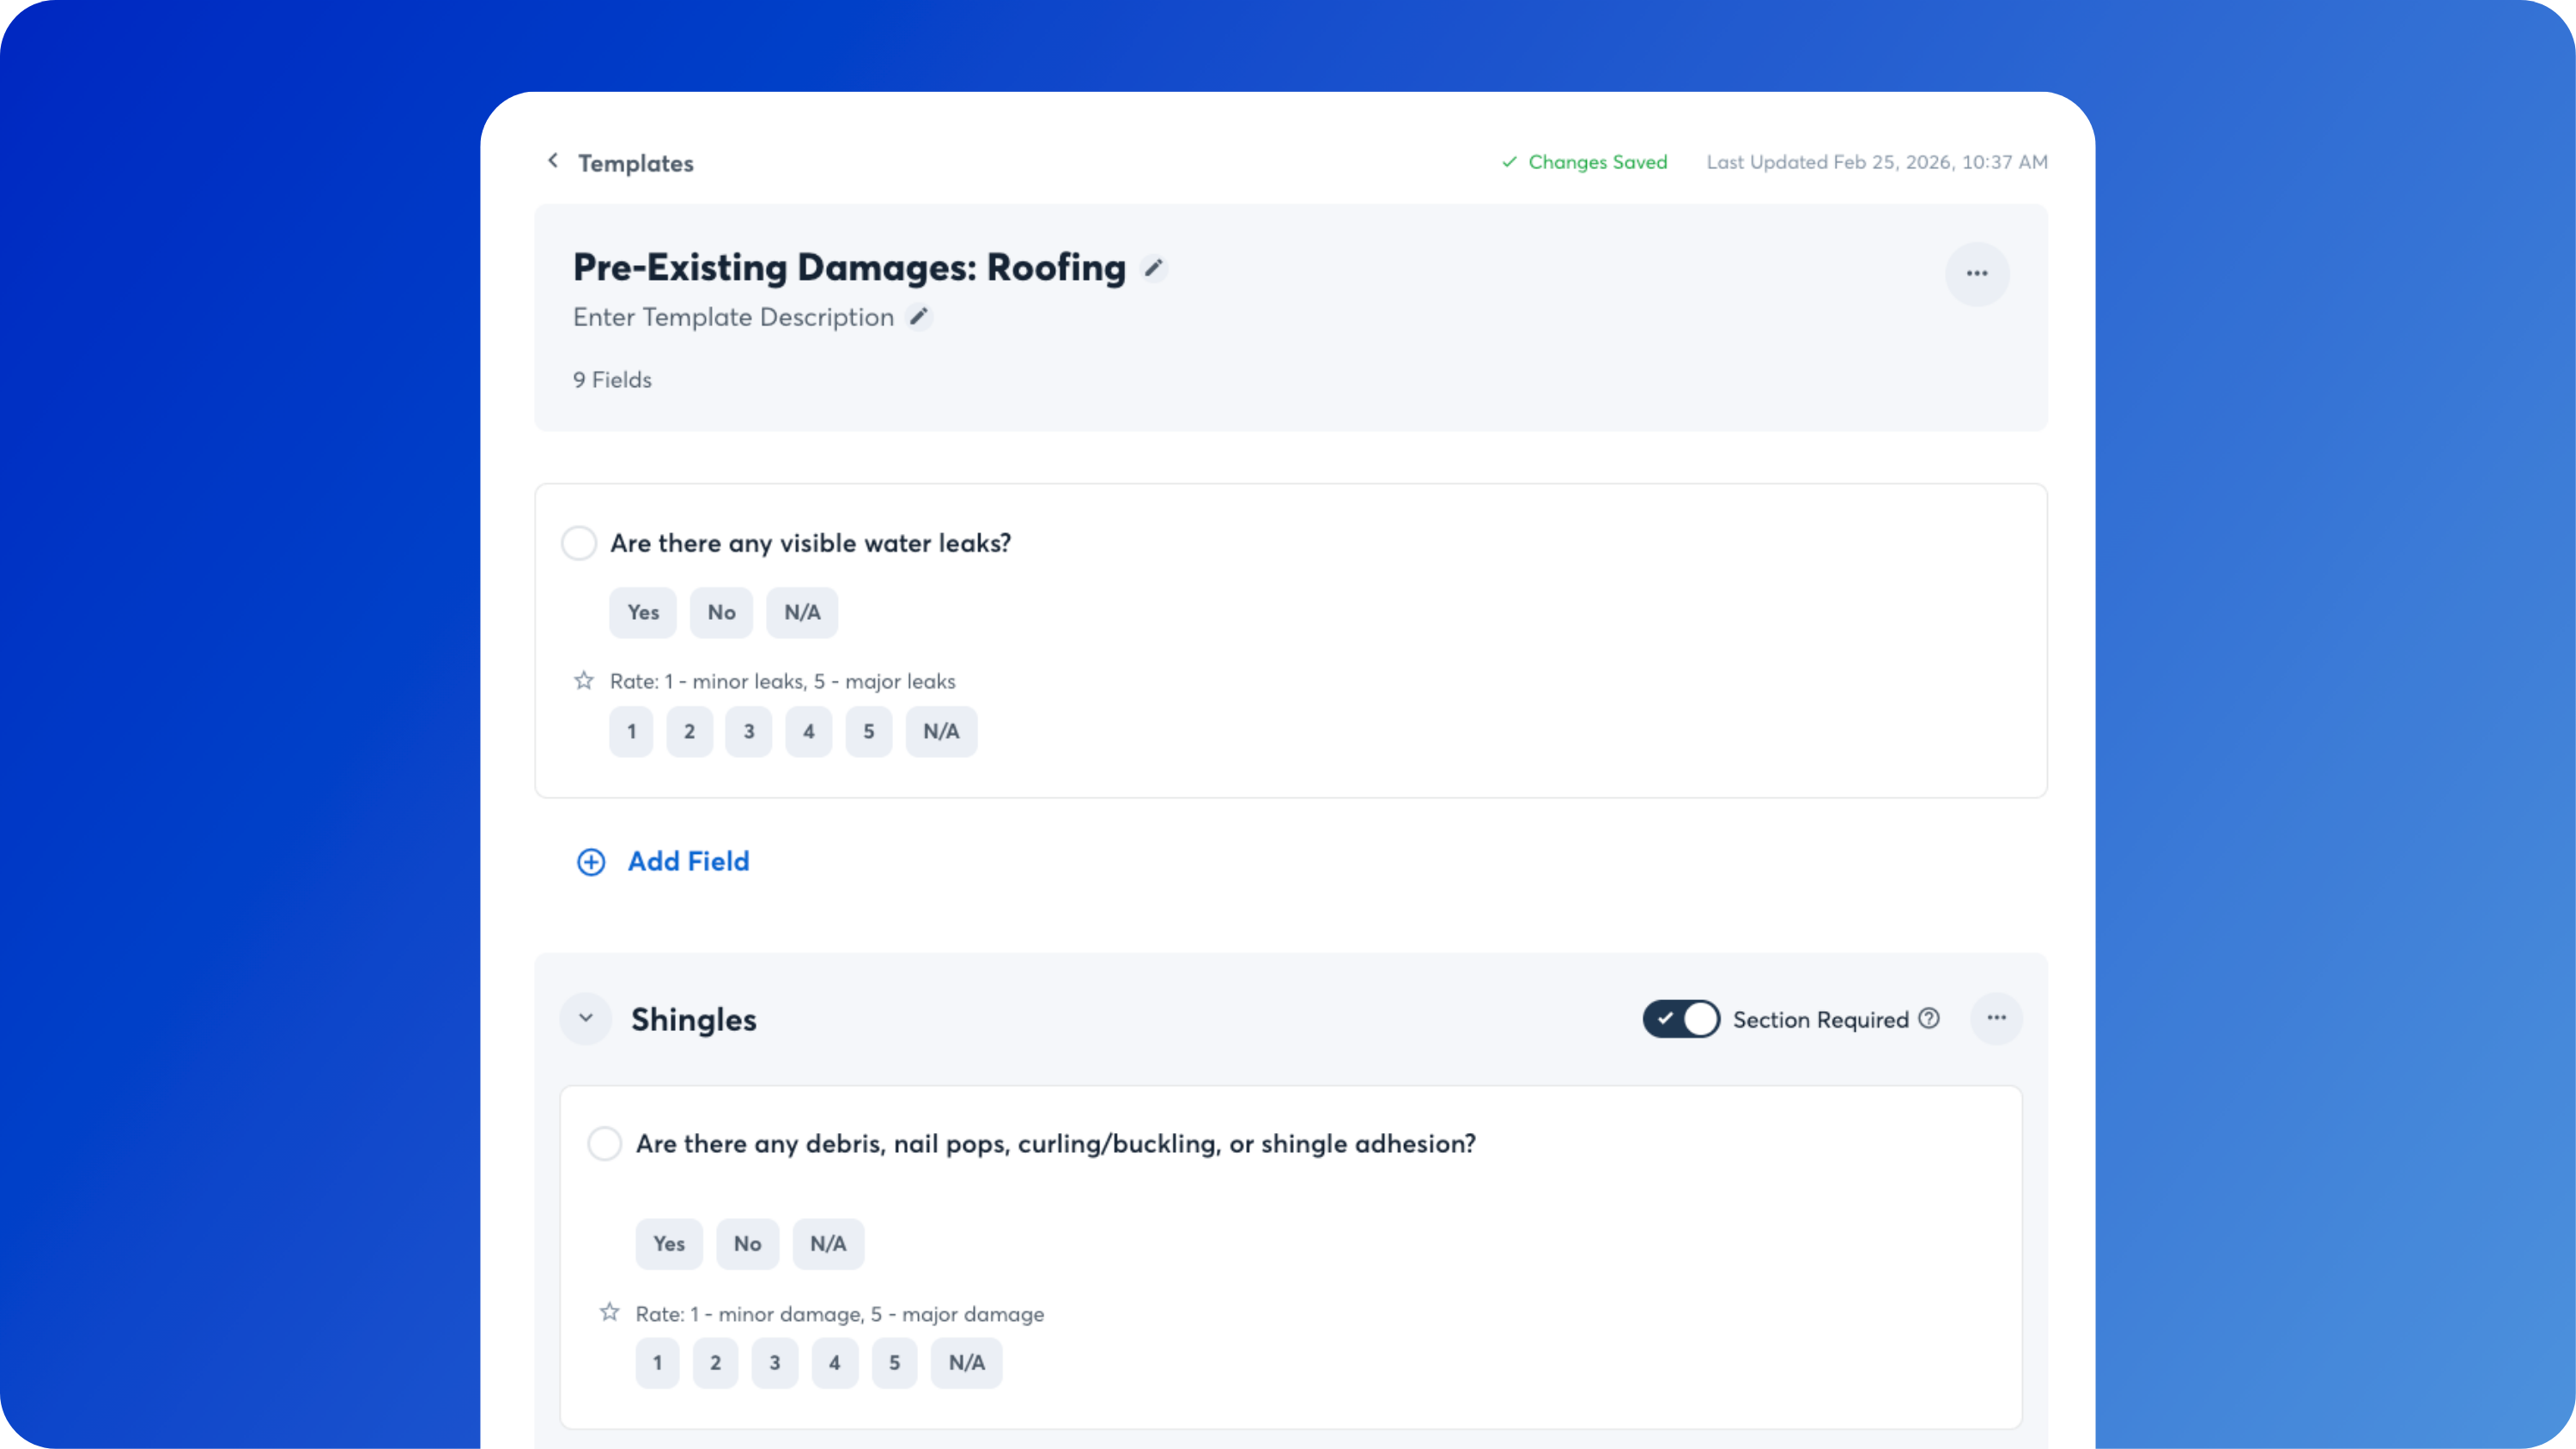
Task: Click the Last Updated timestamp text
Action: point(1876,162)
